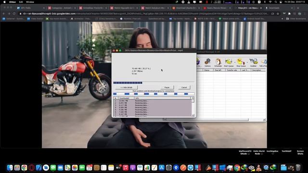The image size is (308, 173).
Task: Open Mail from the Dock
Action: 60,168
